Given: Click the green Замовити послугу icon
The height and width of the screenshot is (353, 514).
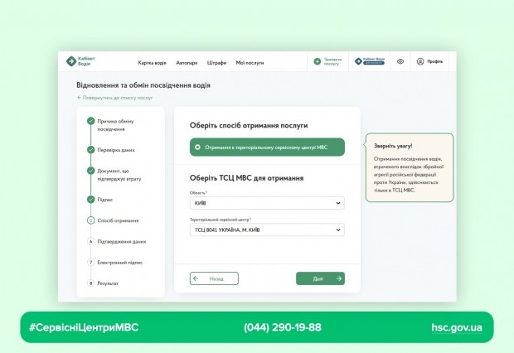Looking at the screenshot, I should coord(317,61).
